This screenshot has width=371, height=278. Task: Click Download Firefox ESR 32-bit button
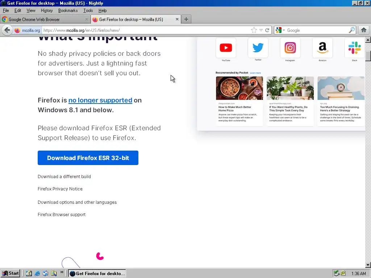pos(88,158)
